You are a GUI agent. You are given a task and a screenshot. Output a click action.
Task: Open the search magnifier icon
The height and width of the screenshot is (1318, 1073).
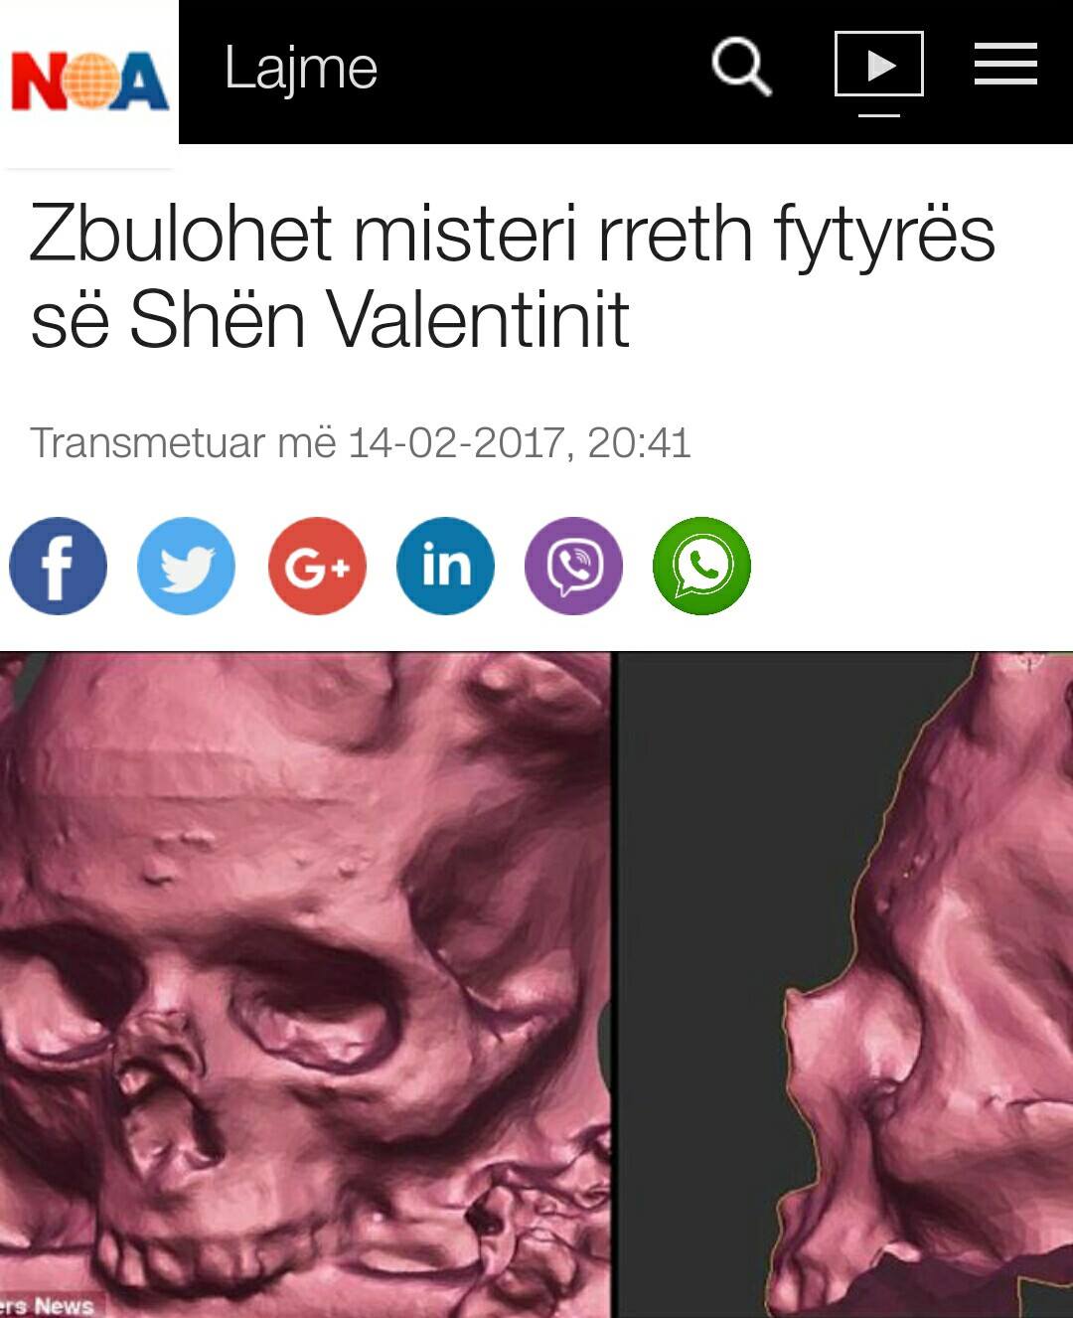(x=741, y=68)
